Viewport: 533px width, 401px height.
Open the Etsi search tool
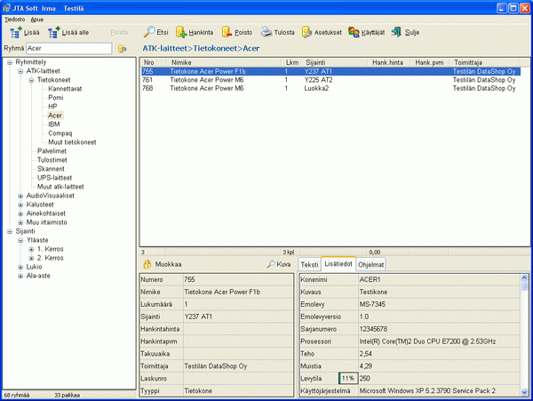pyautogui.click(x=150, y=32)
